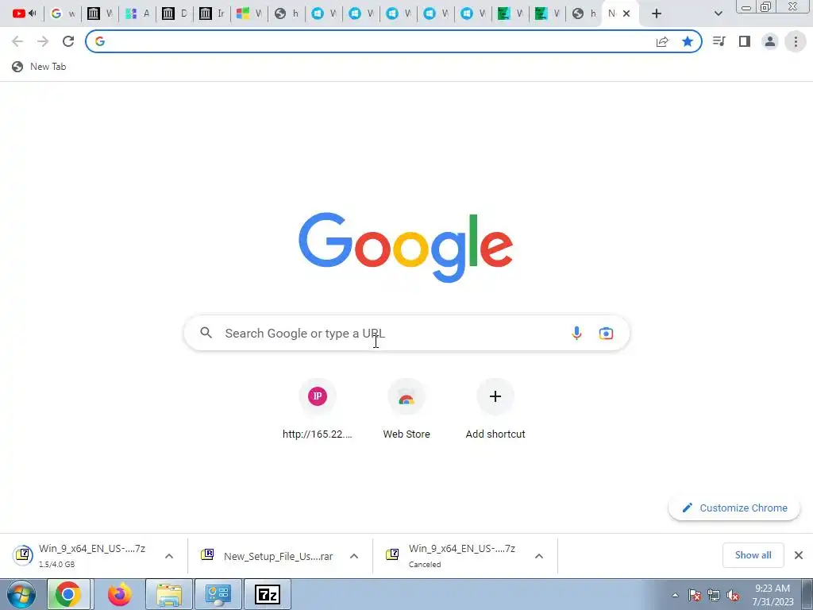Switch to the Microsoft logo tab
This screenshot has height=610, width=813.
tap(249, 14)
